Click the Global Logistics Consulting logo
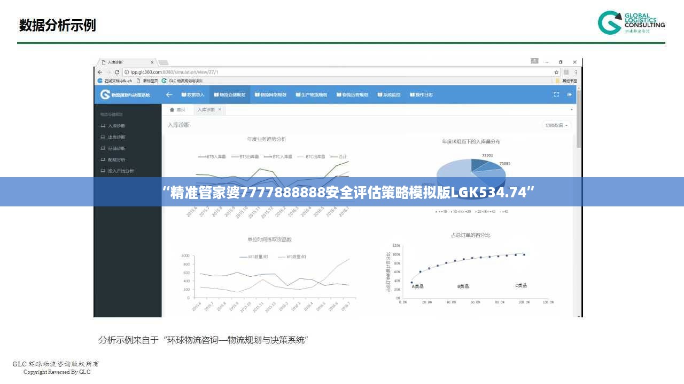This screenshot has width=684, height=384. point(631,22)
